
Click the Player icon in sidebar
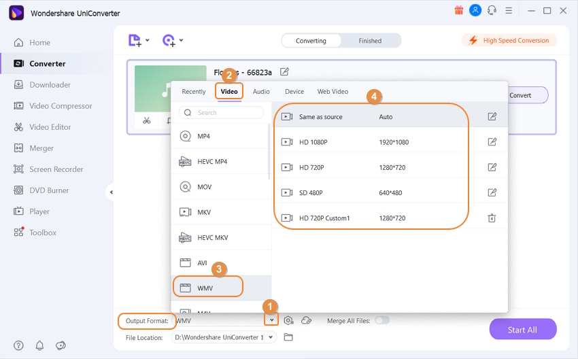pos(18,211)
